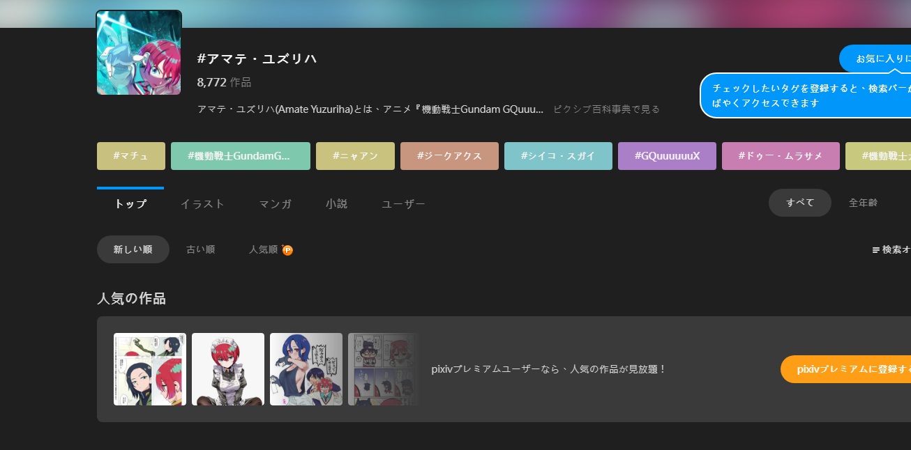Screen dimensions: 911x450
Task: Select the 全年齢 age filter
Action: click(x=863, y=203)
